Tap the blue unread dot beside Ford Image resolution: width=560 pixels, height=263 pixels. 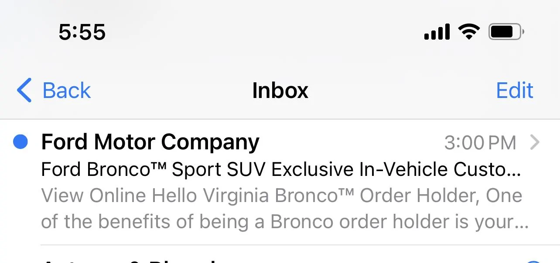[20, 142]
